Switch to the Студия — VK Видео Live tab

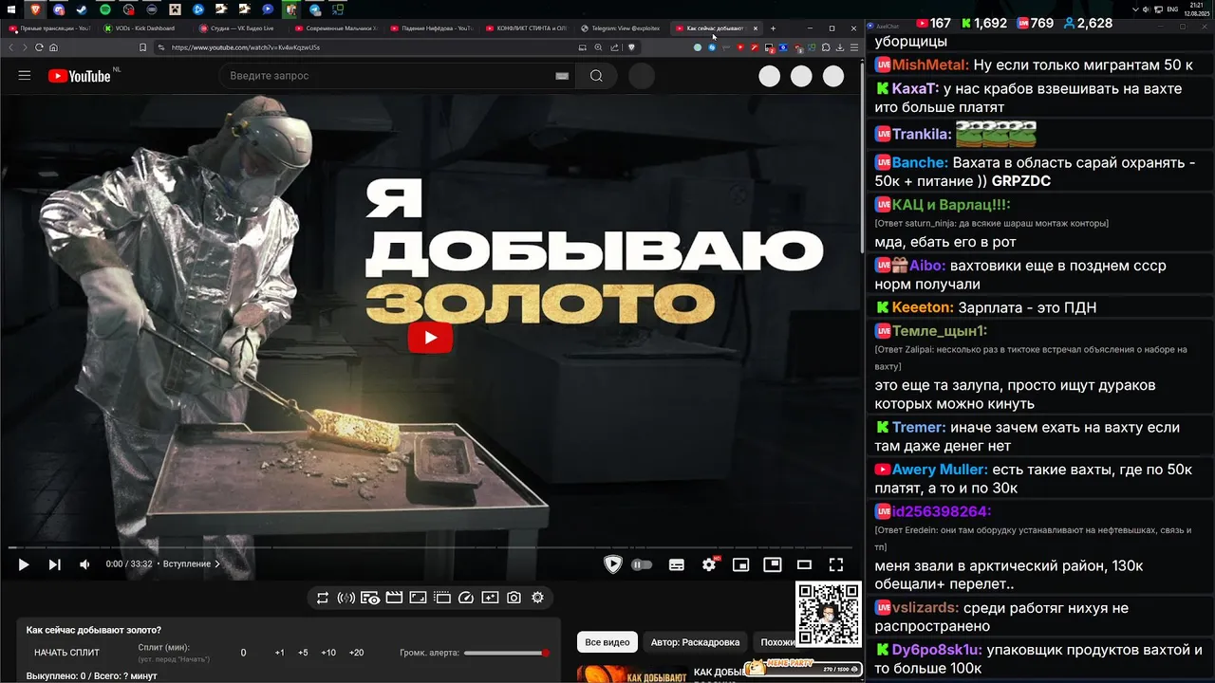pyautogui.click(x=239, y=28)
